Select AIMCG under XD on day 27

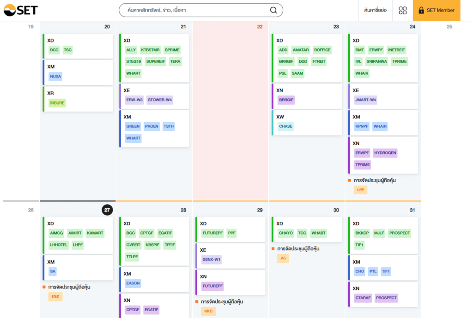56,233
